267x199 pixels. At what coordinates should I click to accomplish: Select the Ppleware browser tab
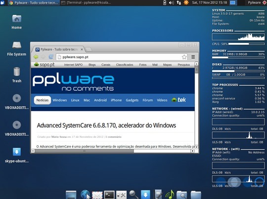click(59, 49)
